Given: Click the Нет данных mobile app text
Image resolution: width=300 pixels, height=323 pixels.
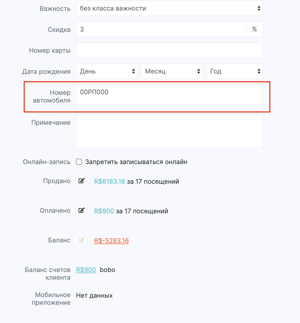Looking at the screenshot, I should [94, 295].
